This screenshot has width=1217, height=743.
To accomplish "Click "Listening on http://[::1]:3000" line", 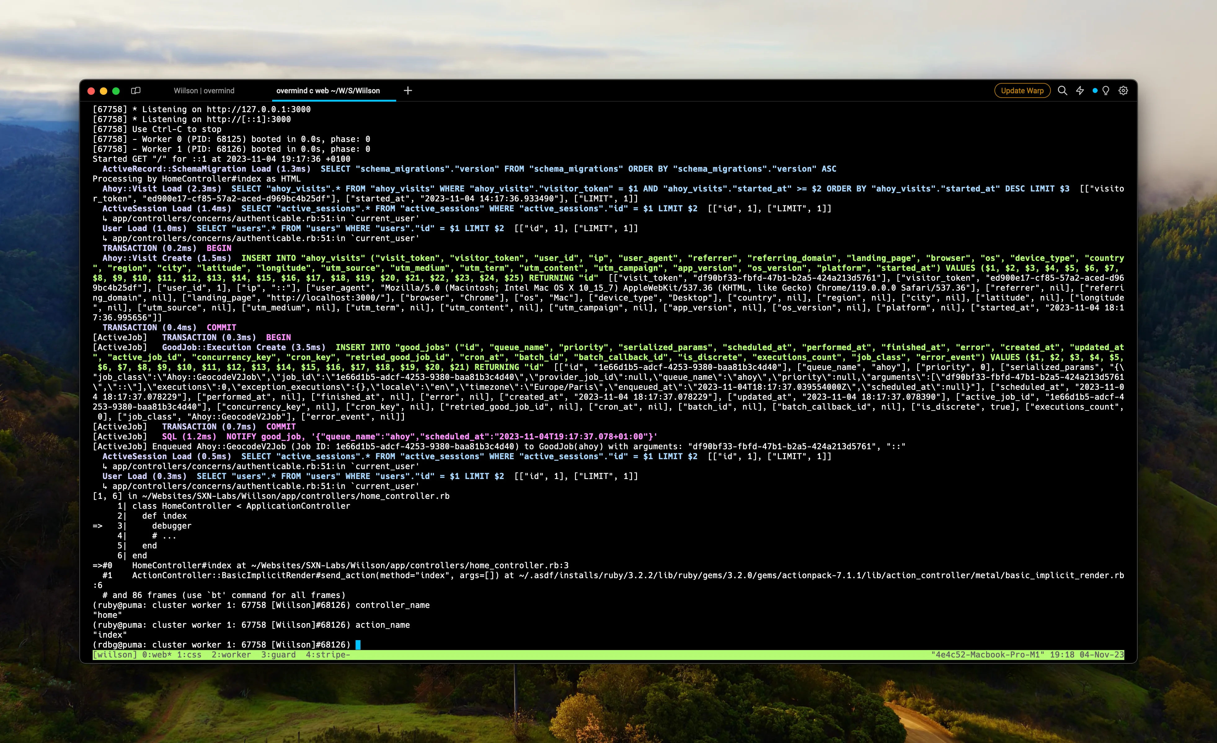I will 192,119.
